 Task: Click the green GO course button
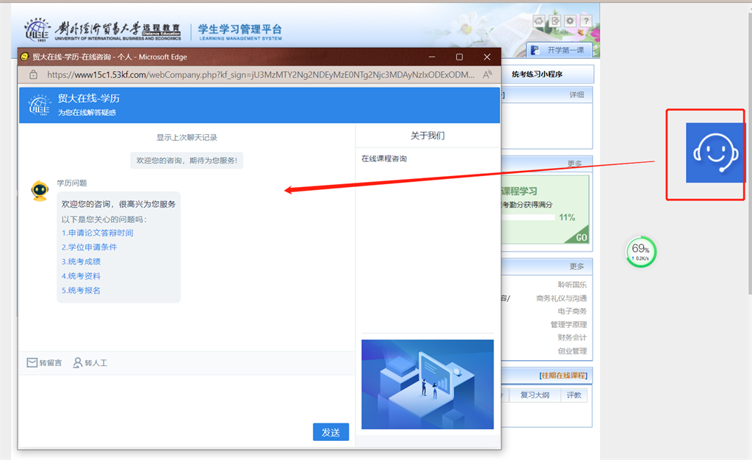(x=580, y=236)
